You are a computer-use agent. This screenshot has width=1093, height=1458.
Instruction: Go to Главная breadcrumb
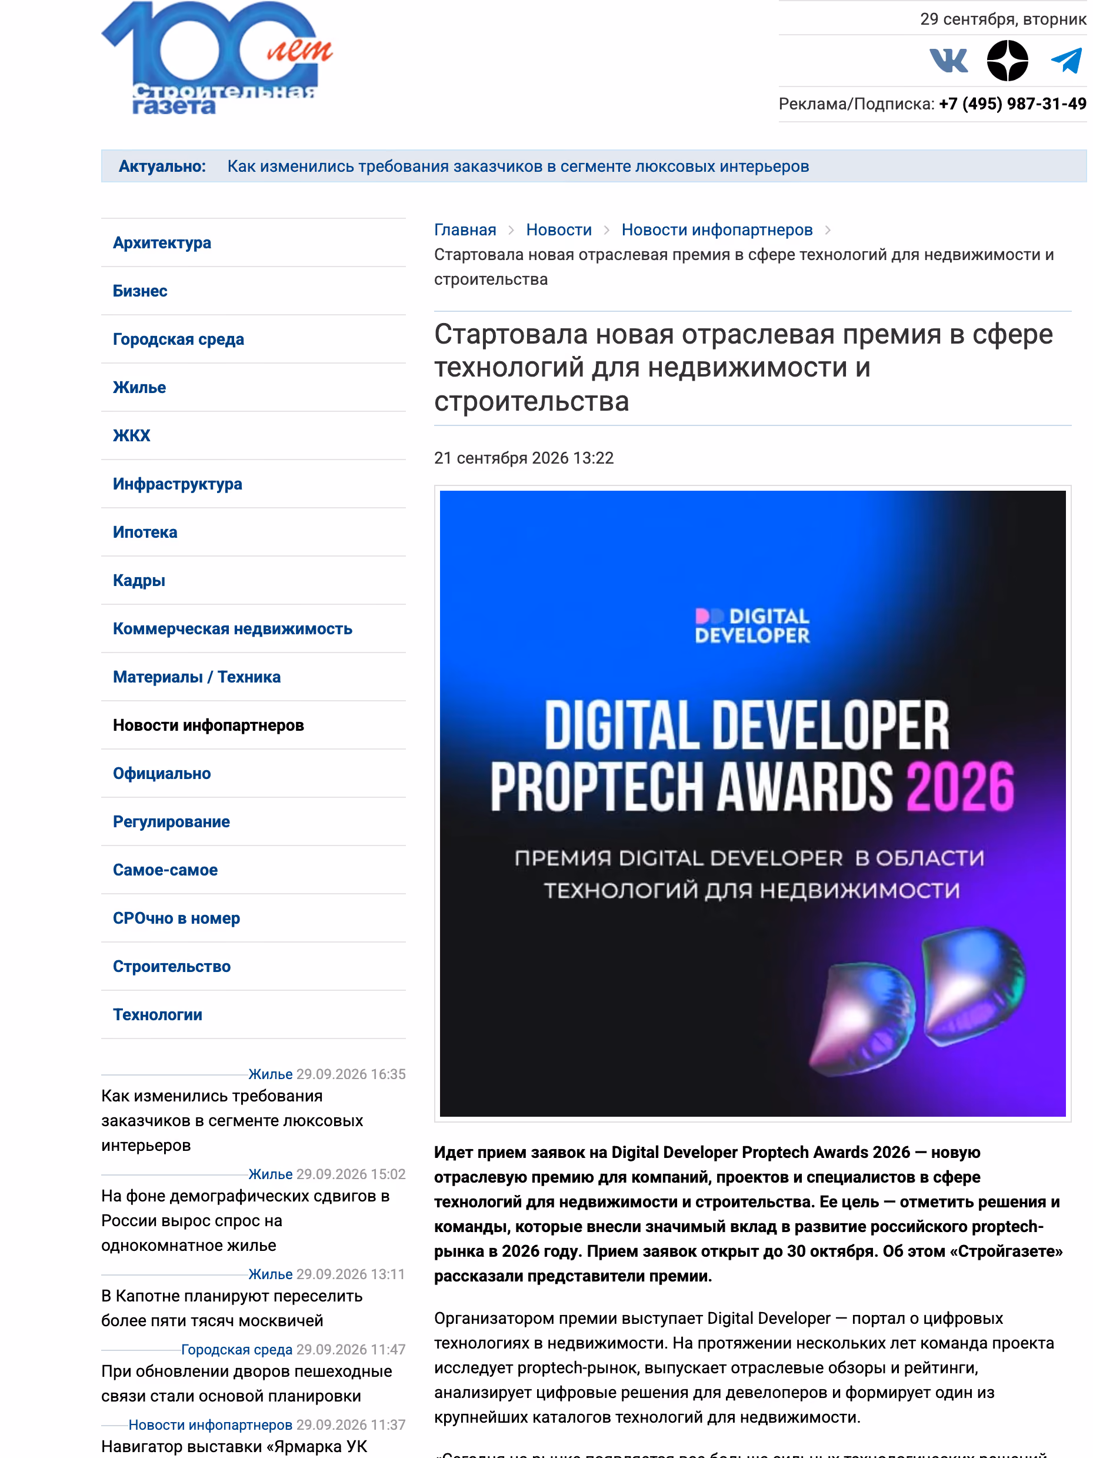[465, 229]
